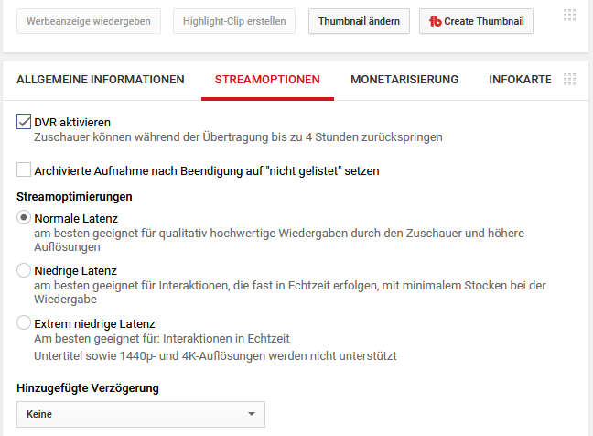Enable the archived recording 'nicht gelistet' checkbox
Screen dimensions: 593x436
click(24, 169)
